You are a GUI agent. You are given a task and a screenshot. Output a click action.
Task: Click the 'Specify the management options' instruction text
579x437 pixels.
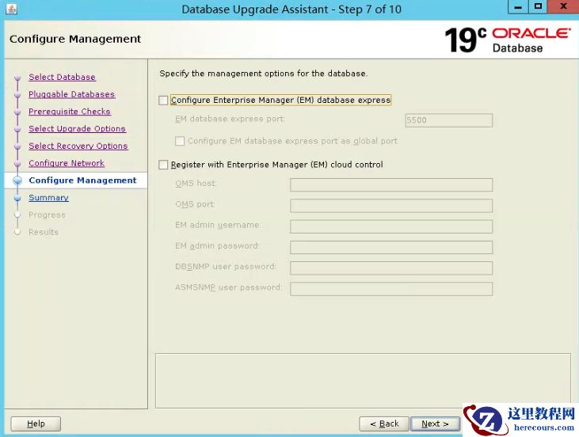pos(263,74)
